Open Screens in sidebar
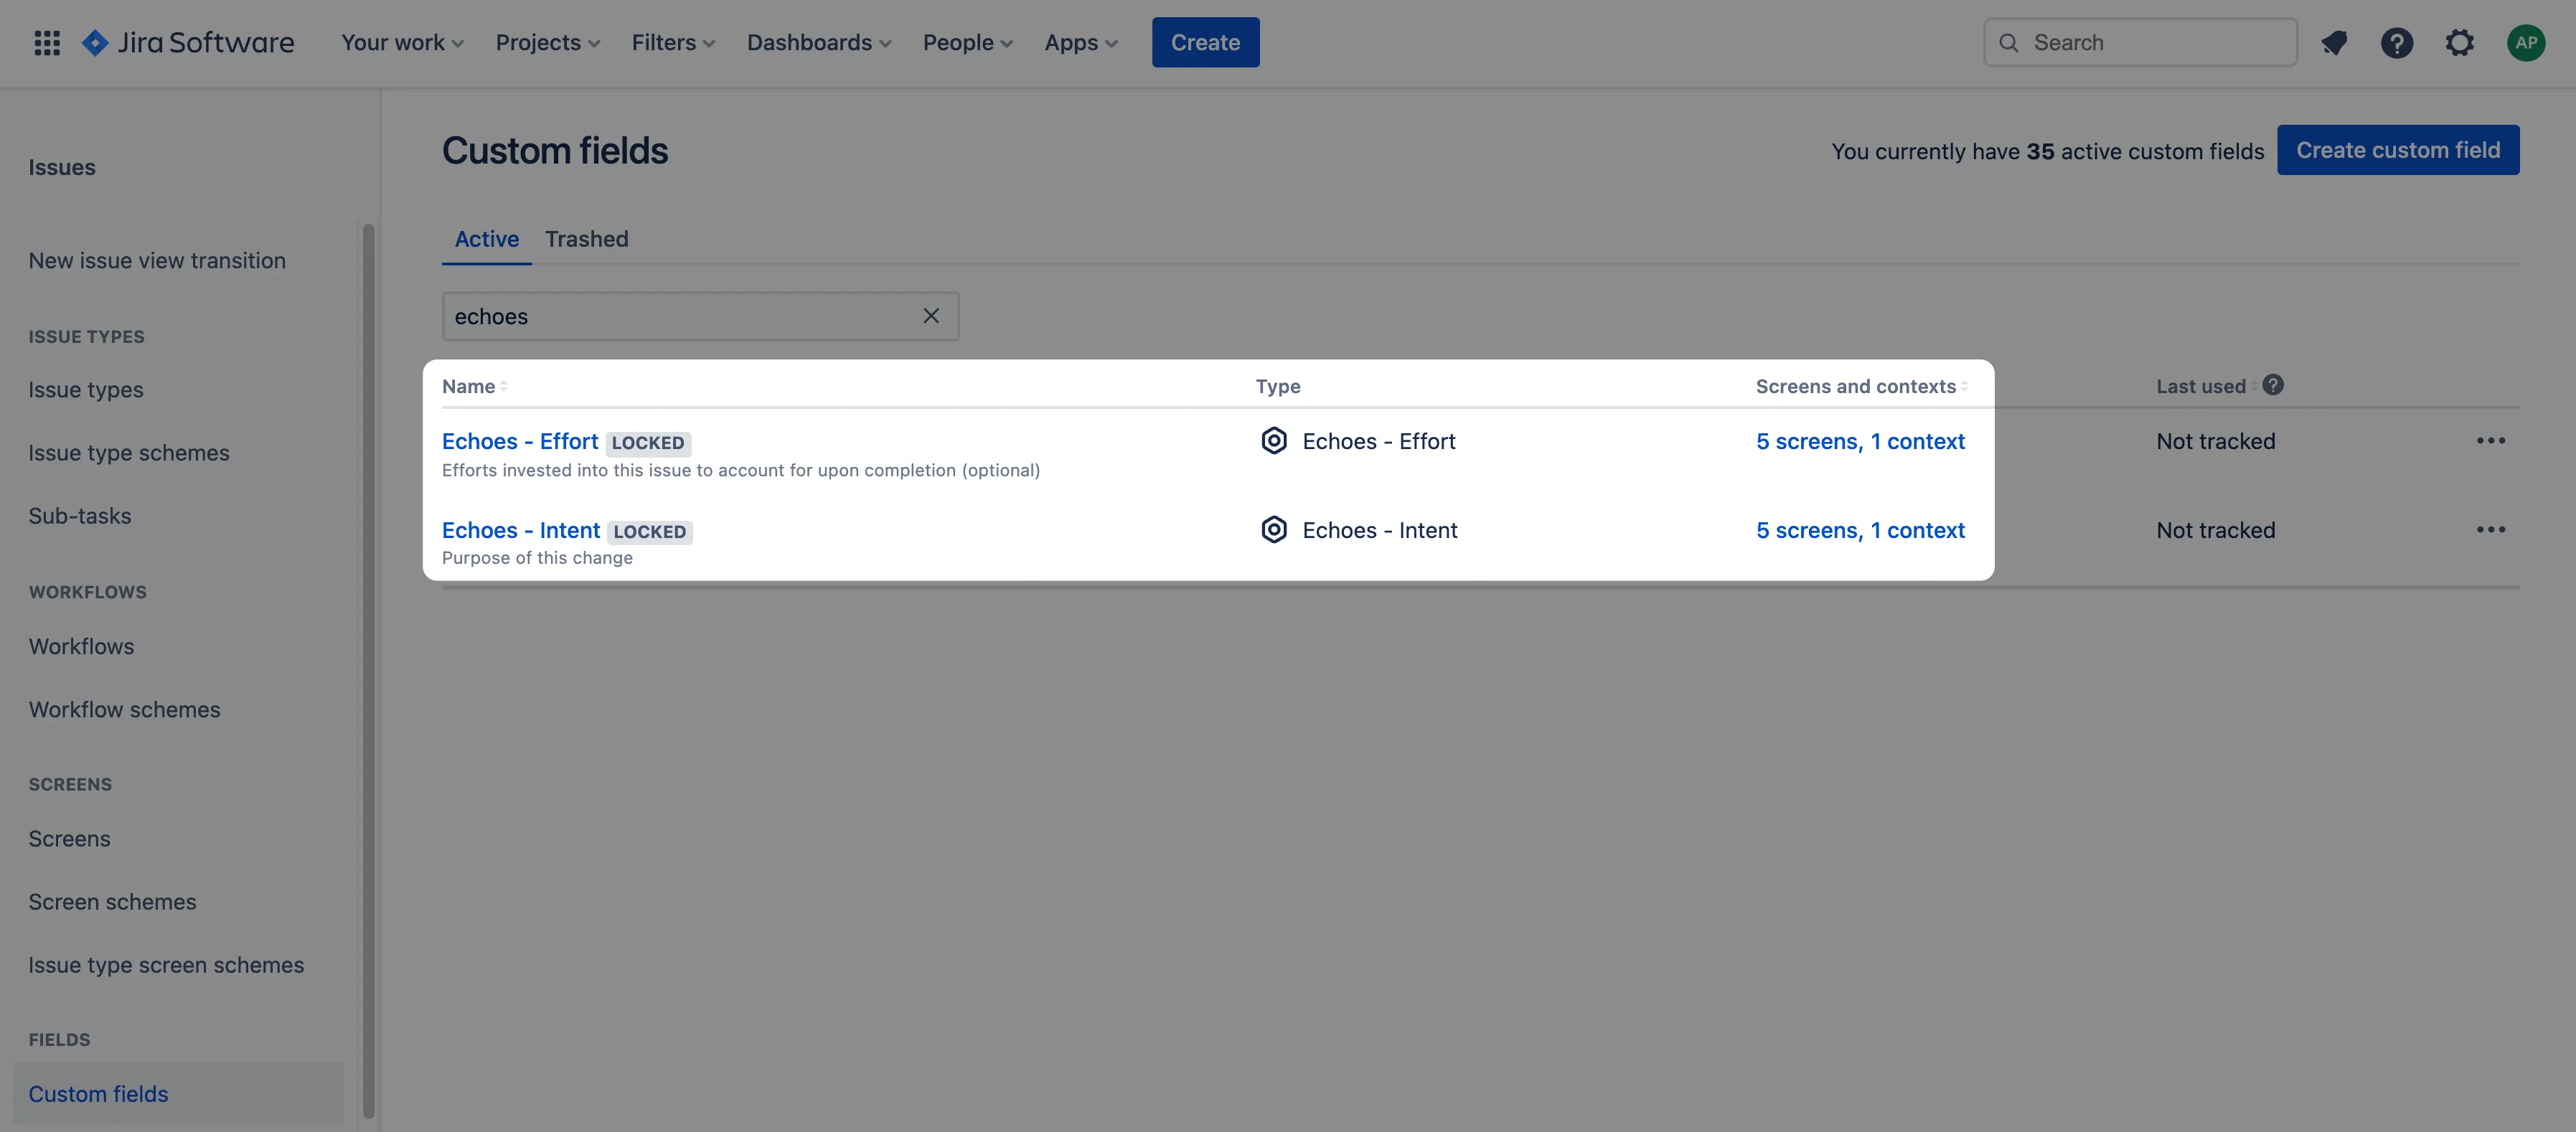The image size is (2576, 1132). click(69, 838)
